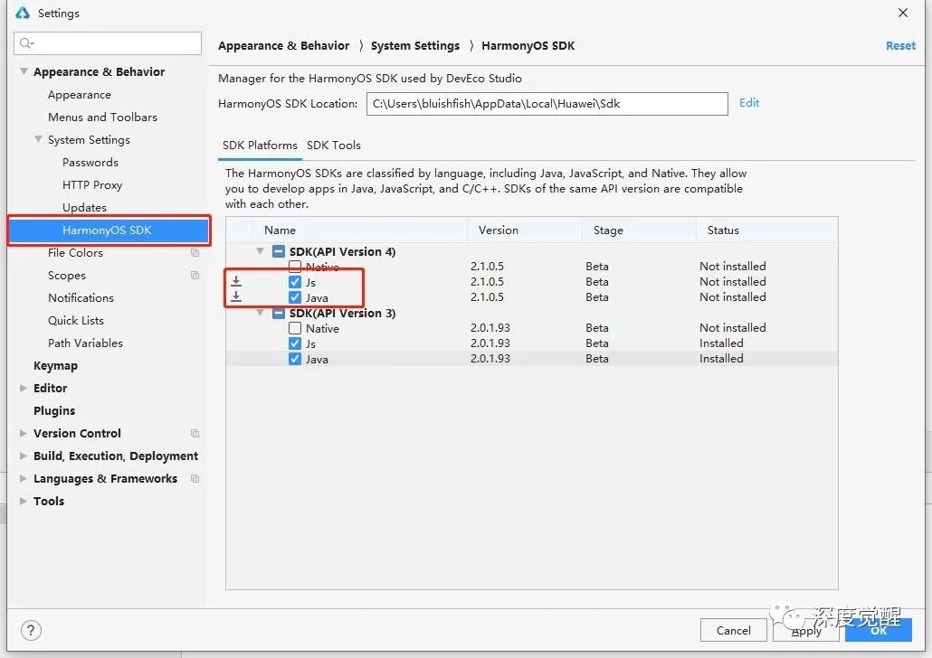Image resolution: width=932 pixels, height=658 pixels.
Task: Click Edit next to SDK Location
Action: coord(749,103)
